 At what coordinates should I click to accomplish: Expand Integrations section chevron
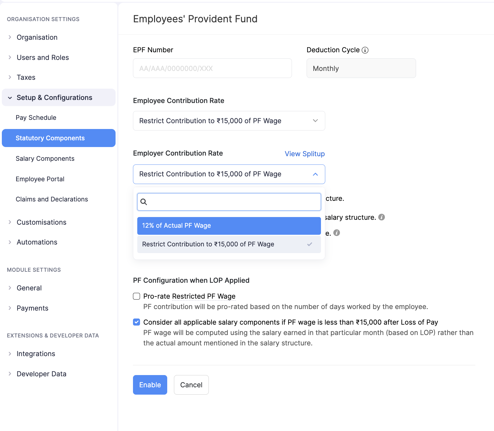(x=10, y=354)
